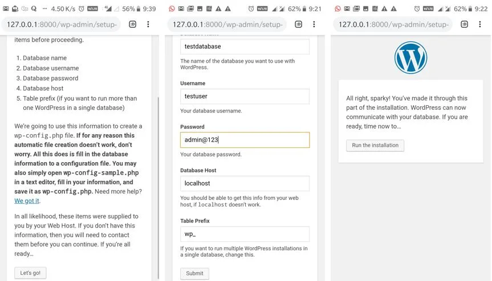Click the Table Prefix wp_ field
This screenshot has height=281, width=492.
245,234
